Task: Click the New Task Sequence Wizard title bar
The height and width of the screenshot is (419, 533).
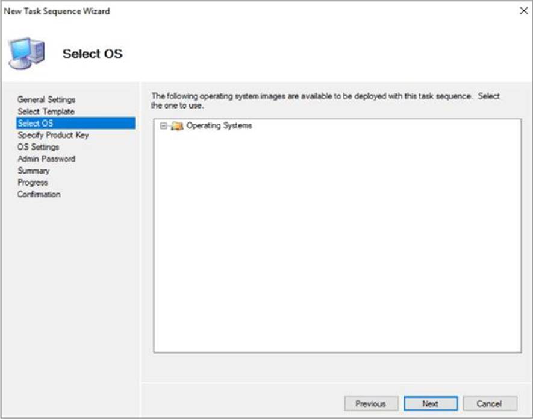Action: pyautogui.click(x=241, y=11)
